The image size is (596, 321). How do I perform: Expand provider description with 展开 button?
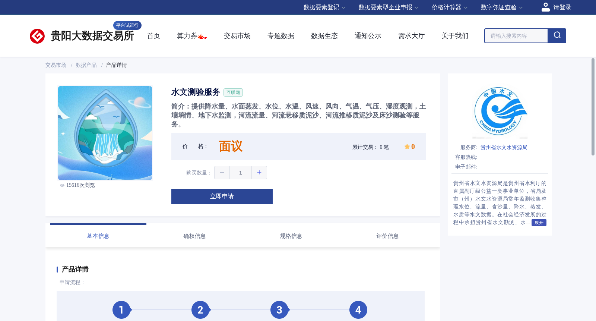pos(539,223)
